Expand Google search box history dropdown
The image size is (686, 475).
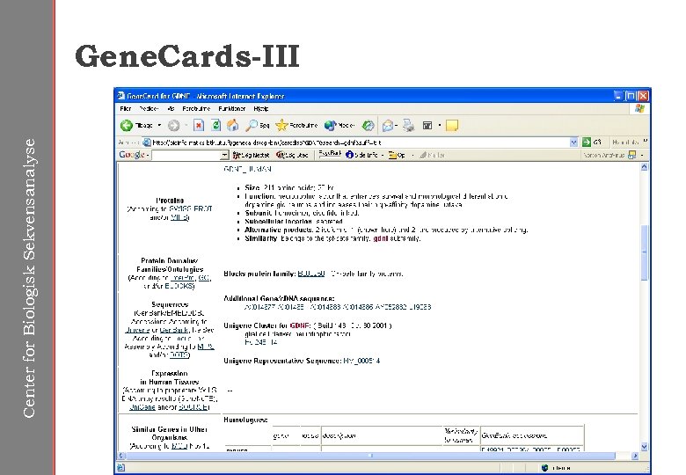[224, 155]
